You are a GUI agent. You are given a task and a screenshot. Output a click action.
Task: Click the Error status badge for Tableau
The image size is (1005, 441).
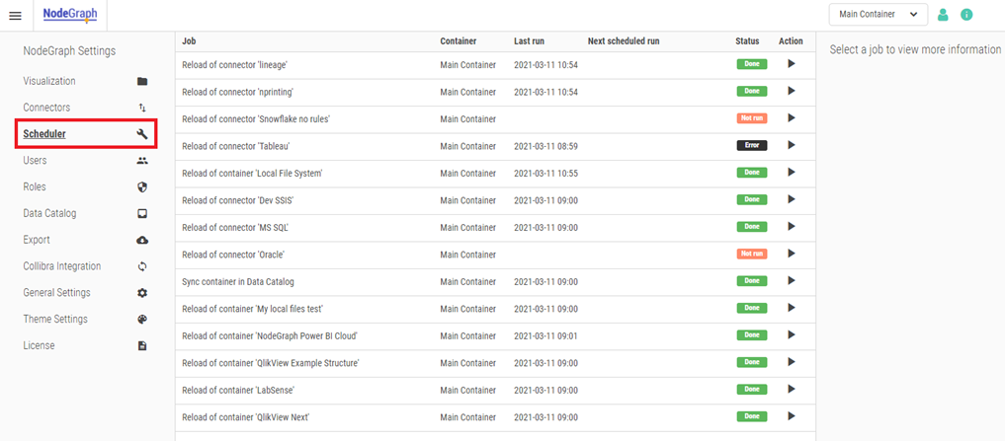click(x=751, y=145)
